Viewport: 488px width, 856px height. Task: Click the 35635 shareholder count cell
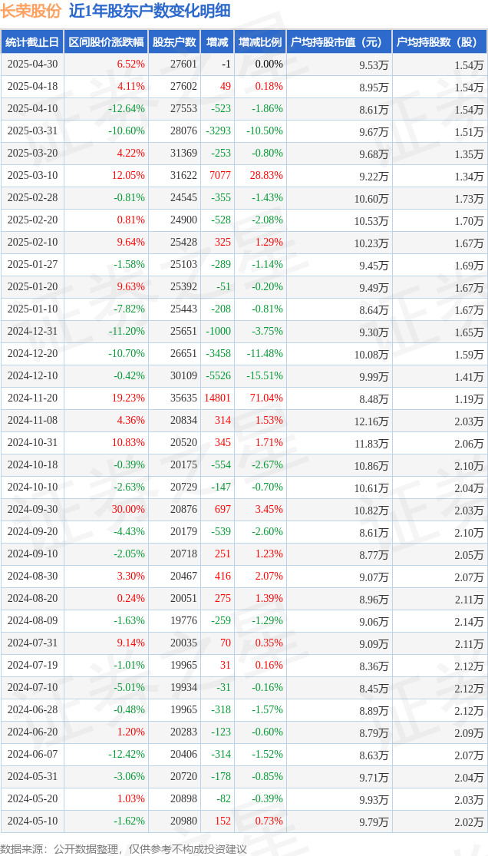(x=183, y=398)
